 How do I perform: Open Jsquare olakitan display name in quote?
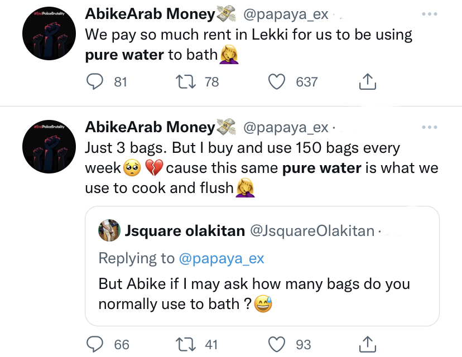[x=185, y=230]
